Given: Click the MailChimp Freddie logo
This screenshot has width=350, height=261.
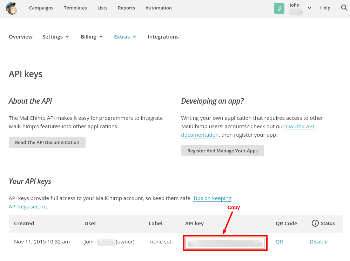Looking at the screenshot, I should coord(12,8).
